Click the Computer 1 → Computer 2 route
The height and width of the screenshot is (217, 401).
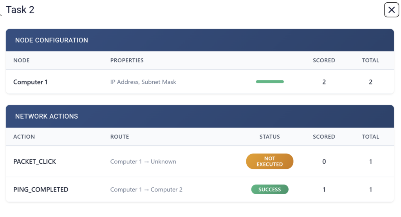point(146,190)
